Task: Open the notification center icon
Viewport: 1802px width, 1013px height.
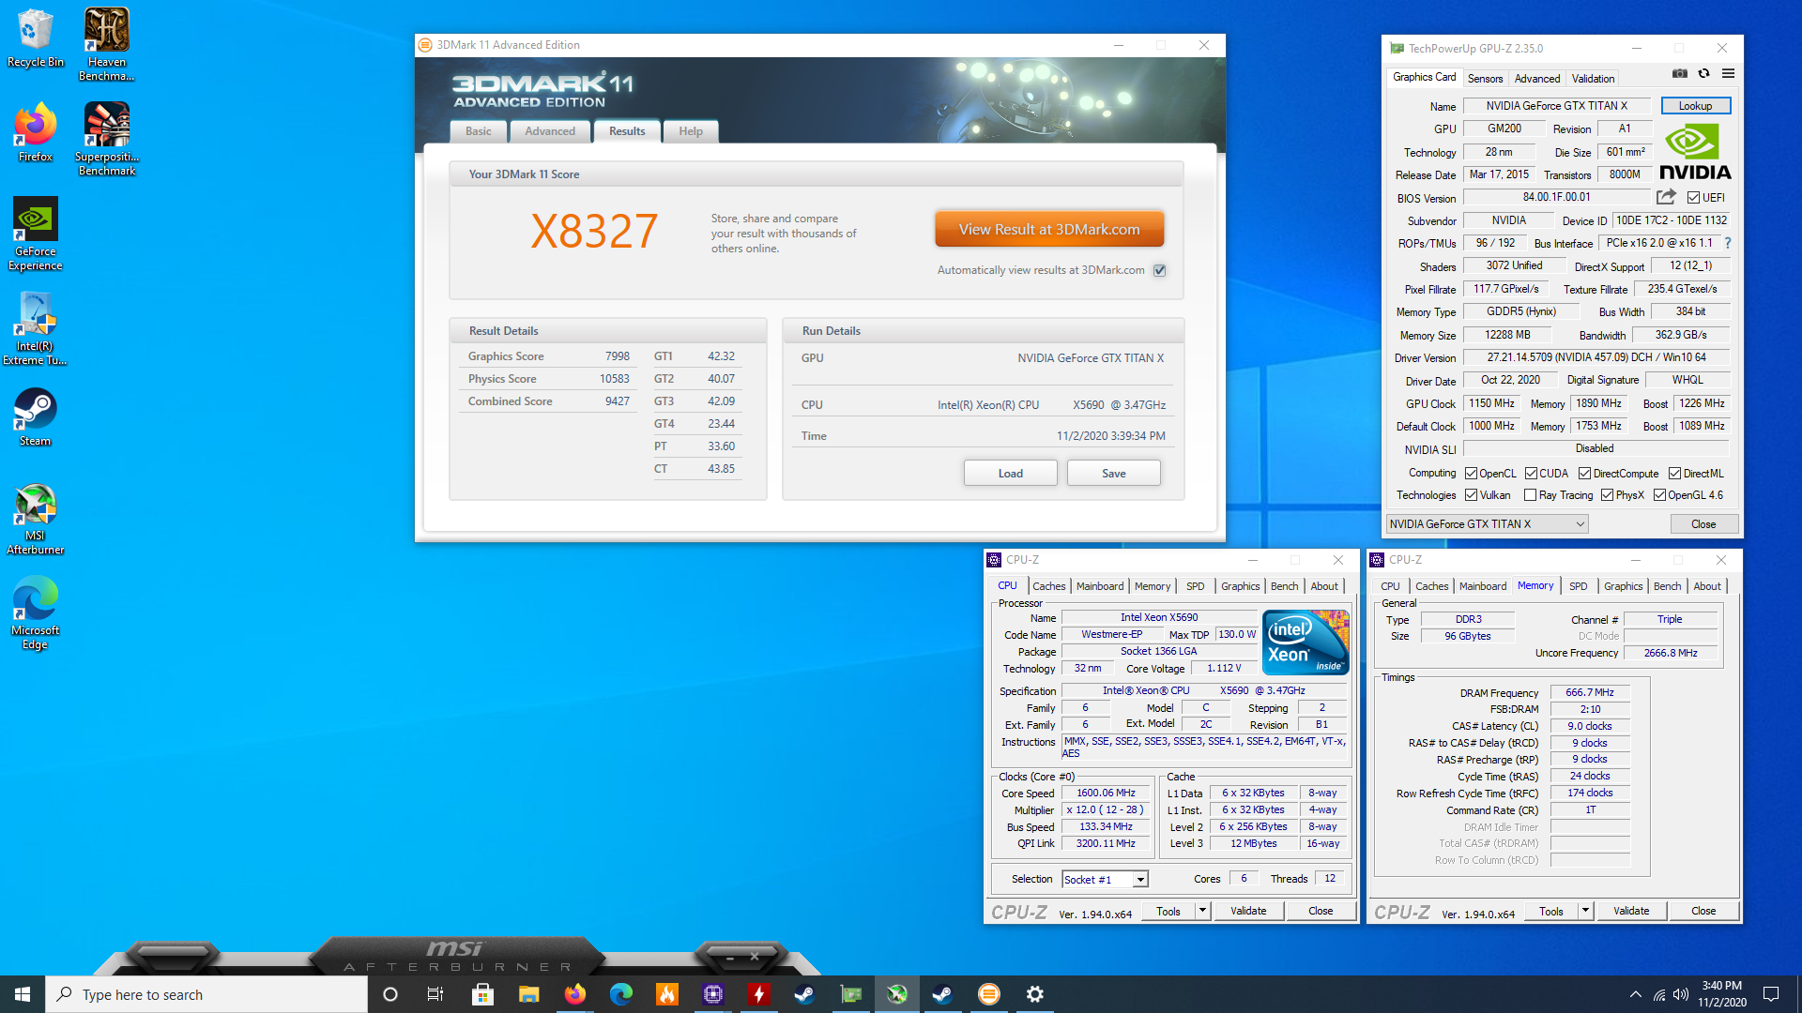Action: click(x=1771, y=994)
